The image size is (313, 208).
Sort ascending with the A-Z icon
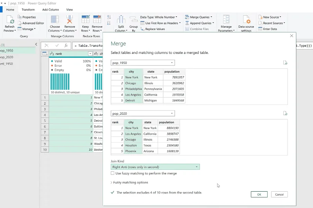pos(109,17)
